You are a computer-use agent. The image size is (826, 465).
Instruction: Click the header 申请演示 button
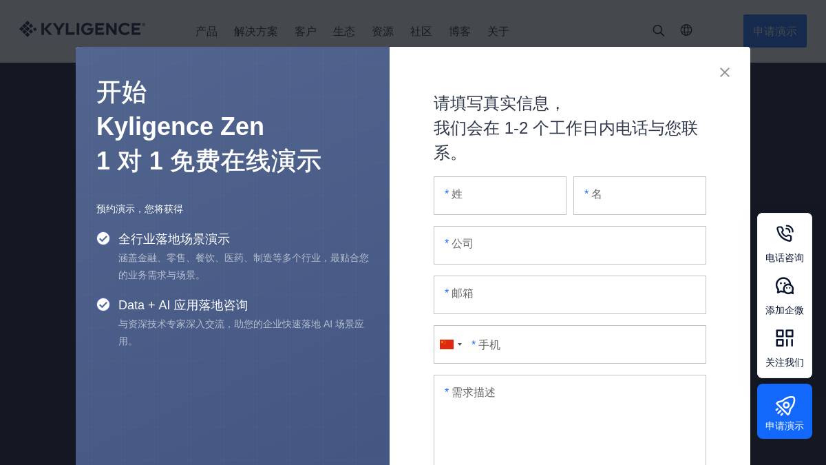coord(775,31)
